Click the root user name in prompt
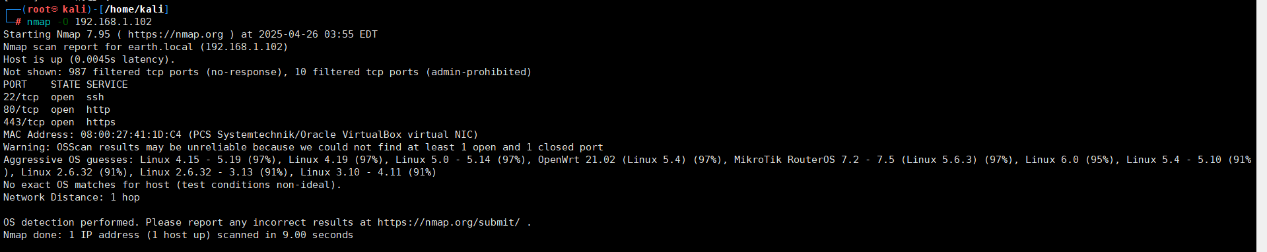Image resolution: width=1267 pixels, height=252 pixels. (x=39, y=9)
